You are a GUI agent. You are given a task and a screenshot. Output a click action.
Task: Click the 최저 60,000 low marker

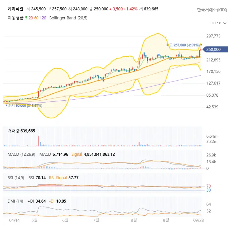point(24,106)
